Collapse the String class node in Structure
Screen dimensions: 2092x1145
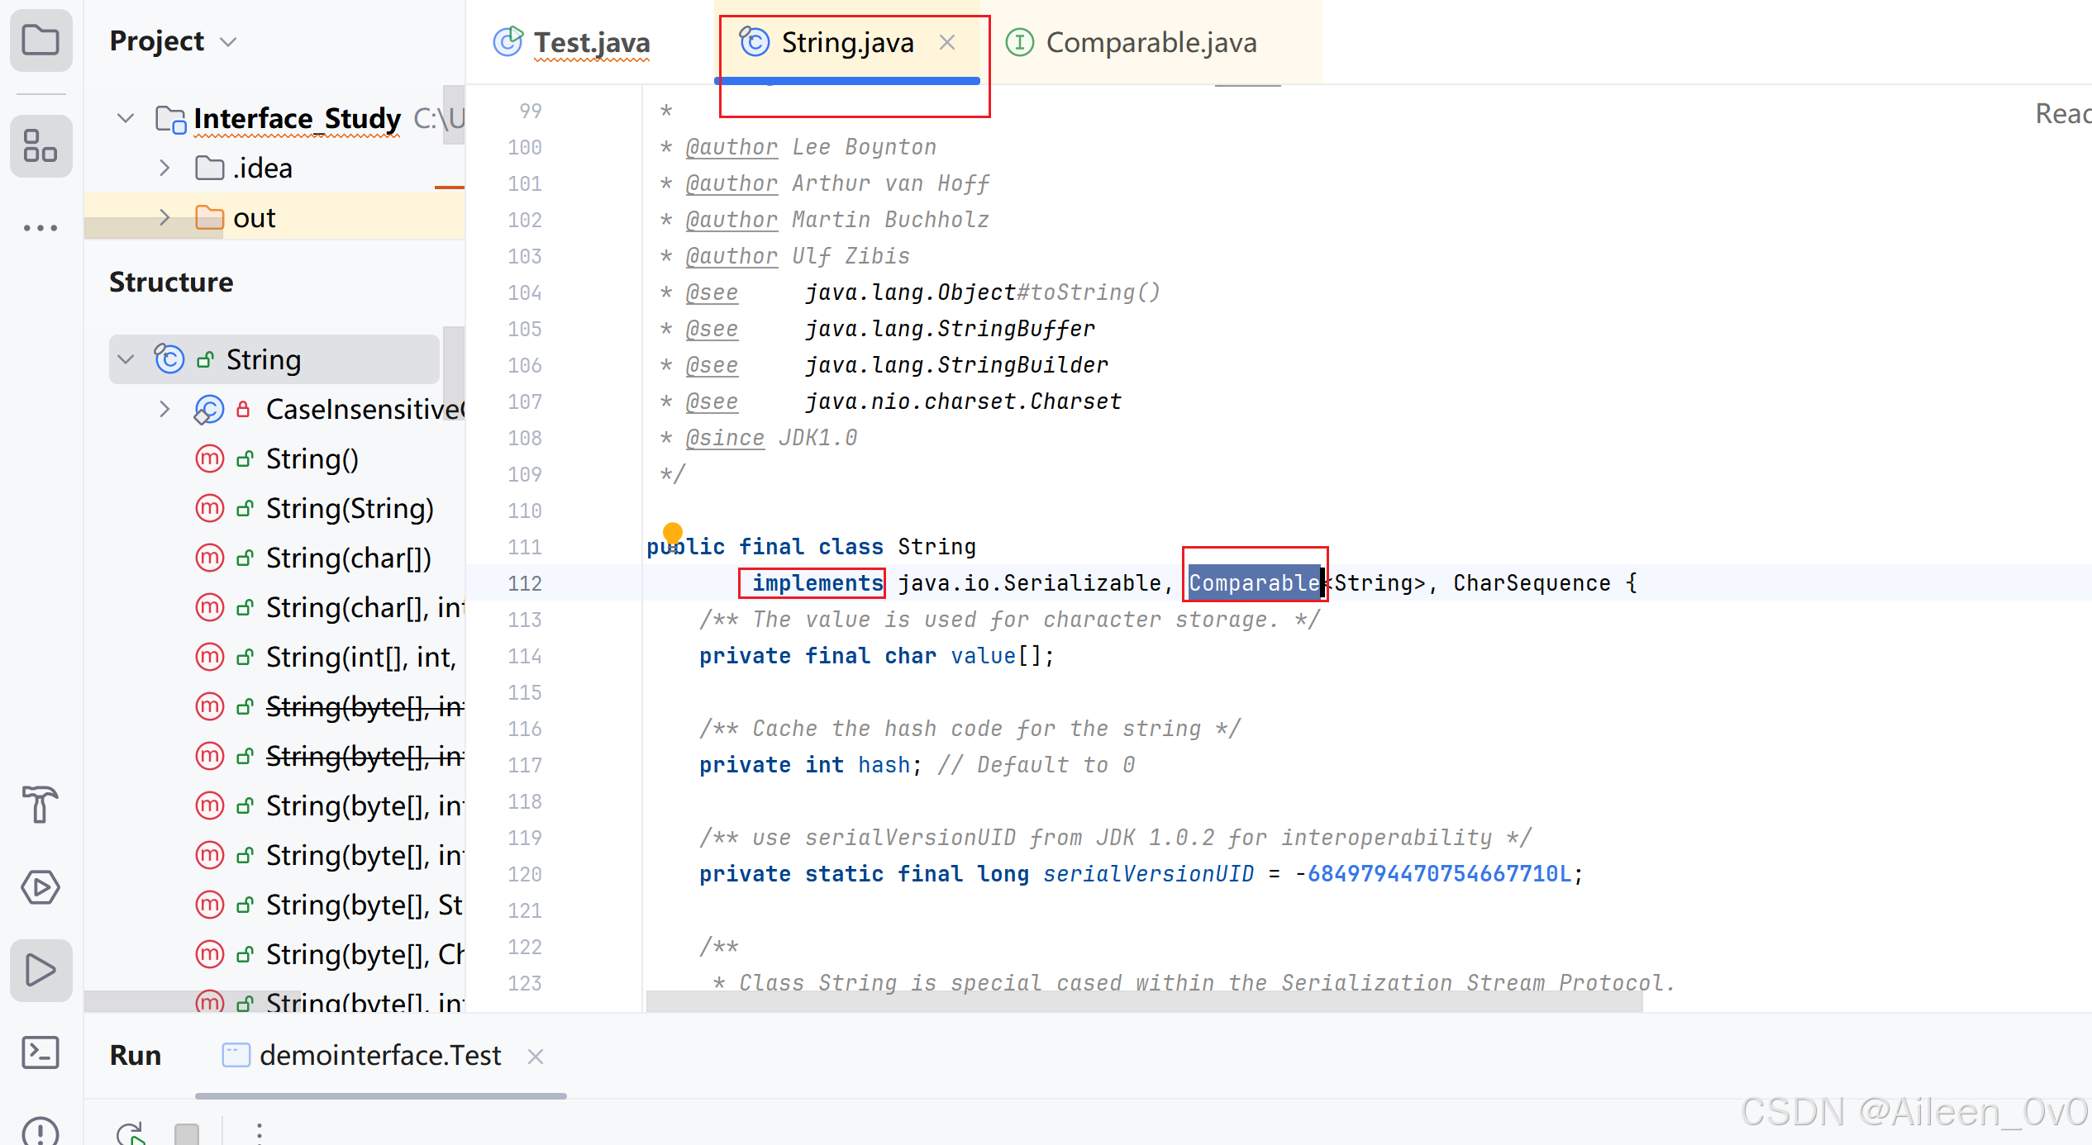point(126,359)
